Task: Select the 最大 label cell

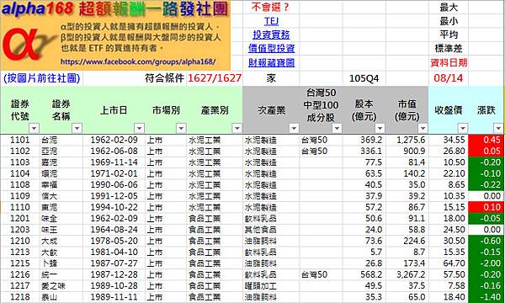Action: click(x=449, y=8)
